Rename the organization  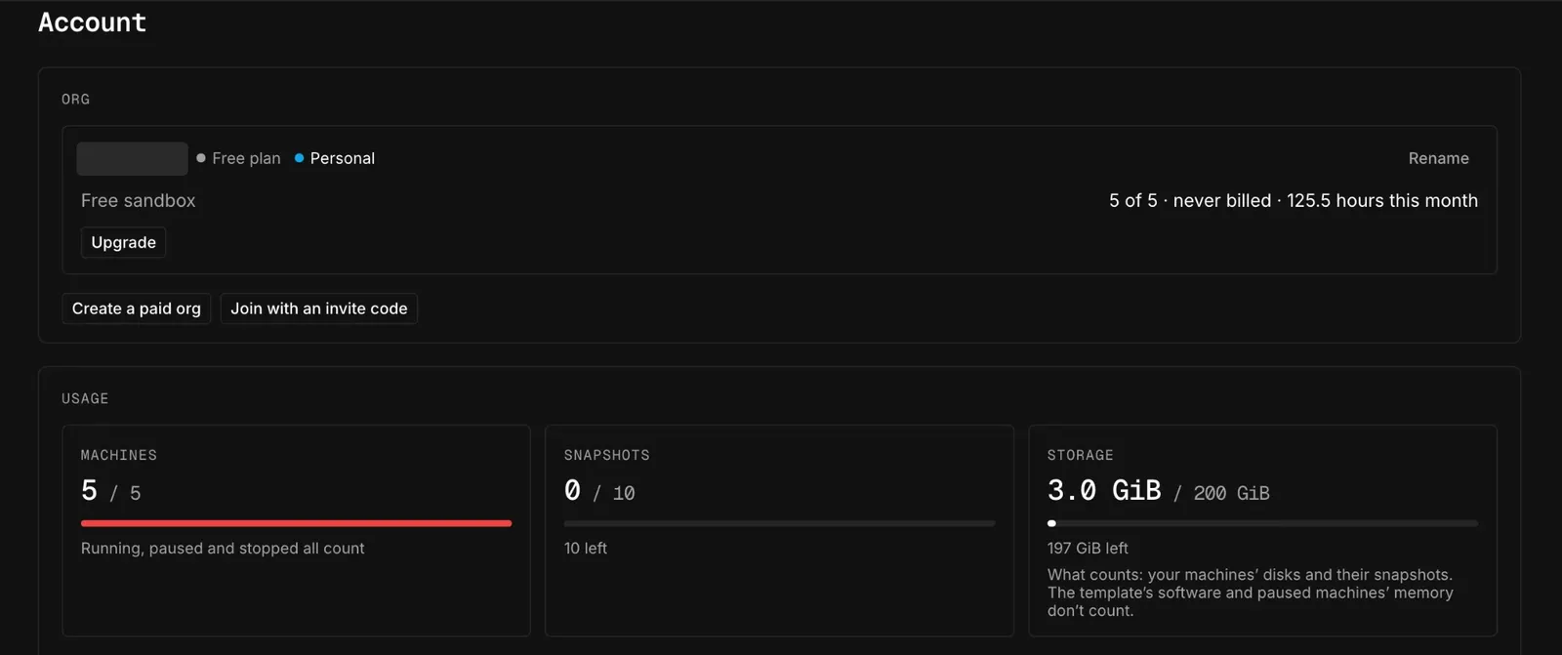coord(1438,158)
